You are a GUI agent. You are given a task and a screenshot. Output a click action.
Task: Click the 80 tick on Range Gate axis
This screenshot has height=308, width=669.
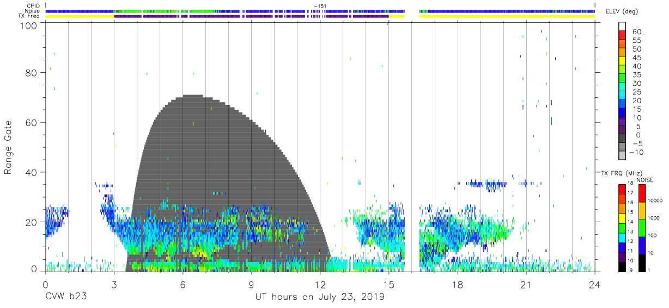[x=32, y=72]
